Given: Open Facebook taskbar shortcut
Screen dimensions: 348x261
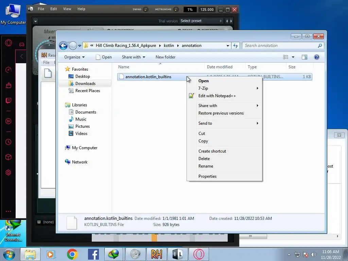Looking at the screenshot, I should pyautogui.click(x=93, y=254).
